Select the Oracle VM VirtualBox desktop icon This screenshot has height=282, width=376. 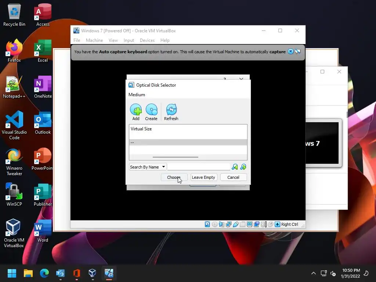point(14,233)
